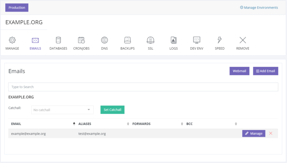Open the Manage Environments link

259,7
